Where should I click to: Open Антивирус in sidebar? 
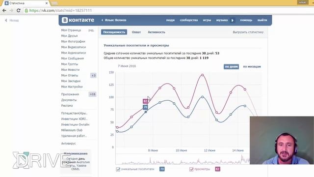68,144
